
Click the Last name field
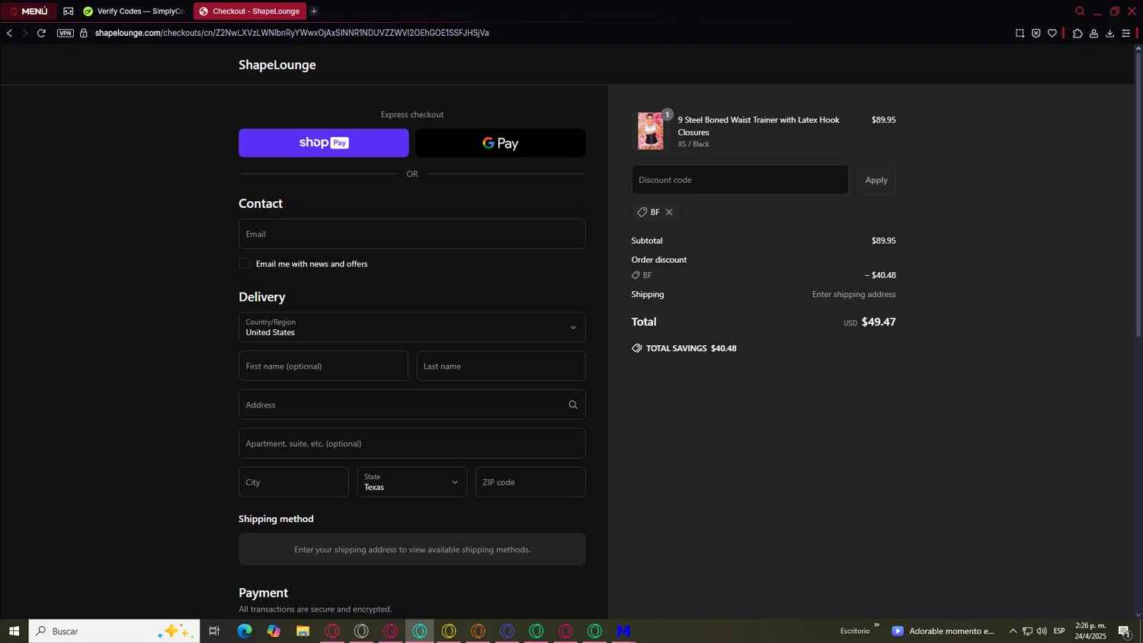point(501,366)
